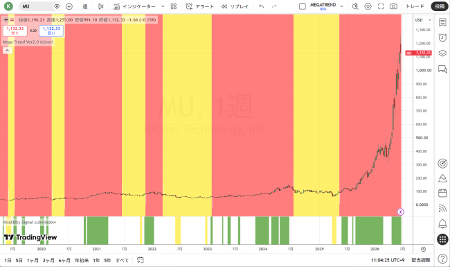450x267 pixels.
Task: Open the トレード trade panel
Action: pos(415,6)
